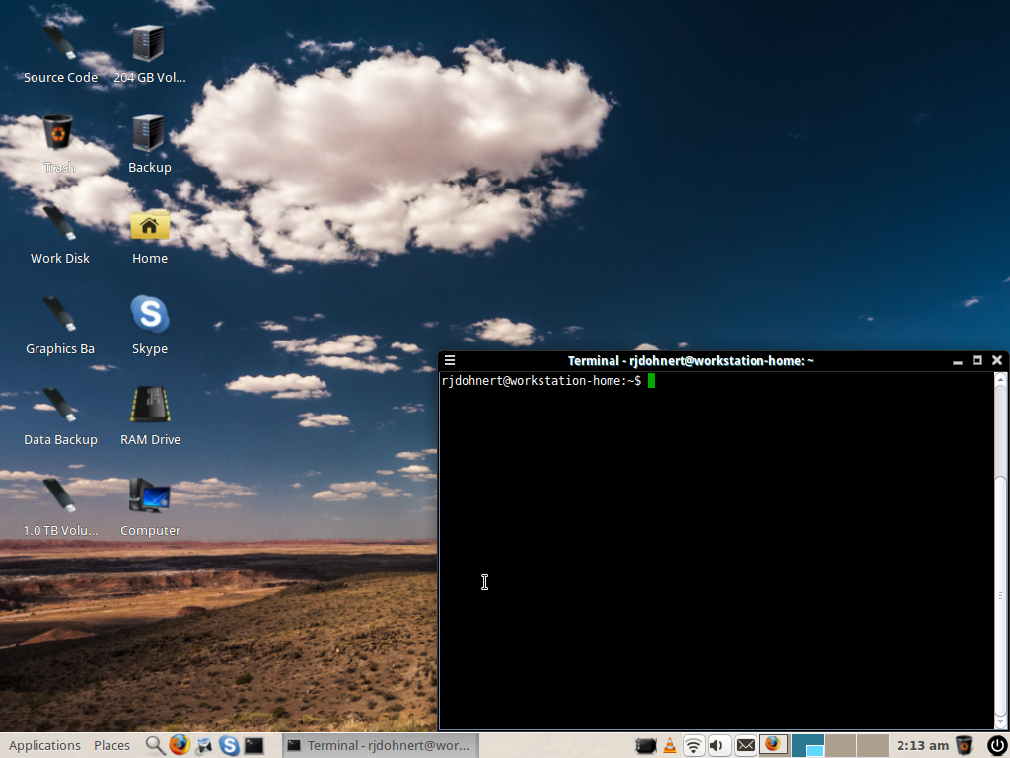Open the Terminal hamburger menu

450,360
